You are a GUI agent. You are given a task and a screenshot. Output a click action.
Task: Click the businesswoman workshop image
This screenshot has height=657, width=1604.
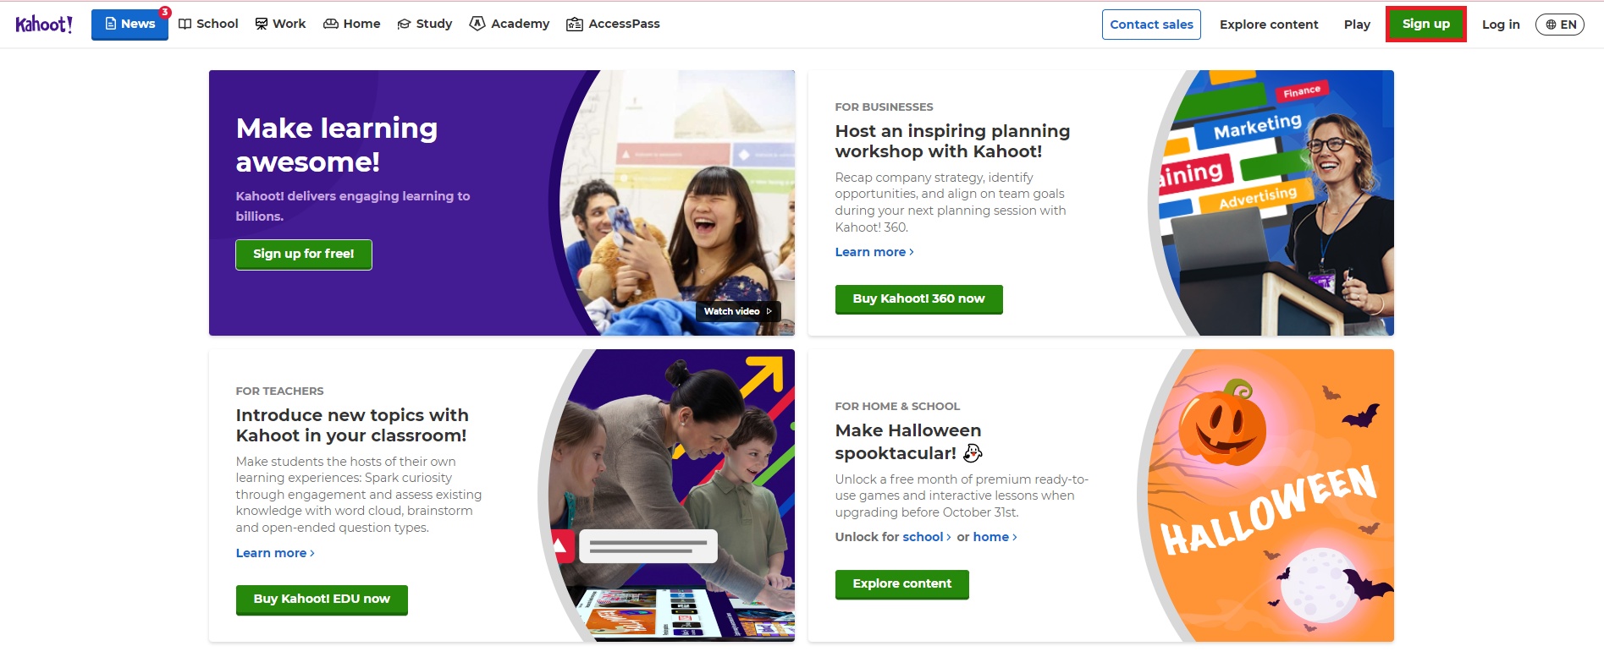tap(1270, 203)
